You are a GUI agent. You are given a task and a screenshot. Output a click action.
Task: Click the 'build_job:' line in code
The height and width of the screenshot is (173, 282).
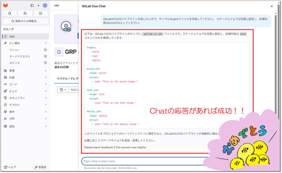pyautogui.click(x=93, y=69)
